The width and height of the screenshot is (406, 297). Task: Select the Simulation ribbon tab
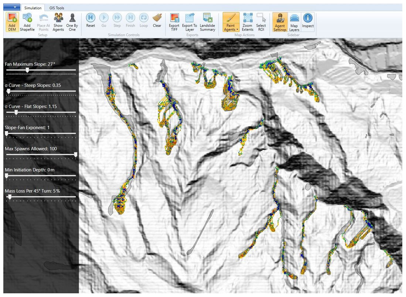click(33, 8)
